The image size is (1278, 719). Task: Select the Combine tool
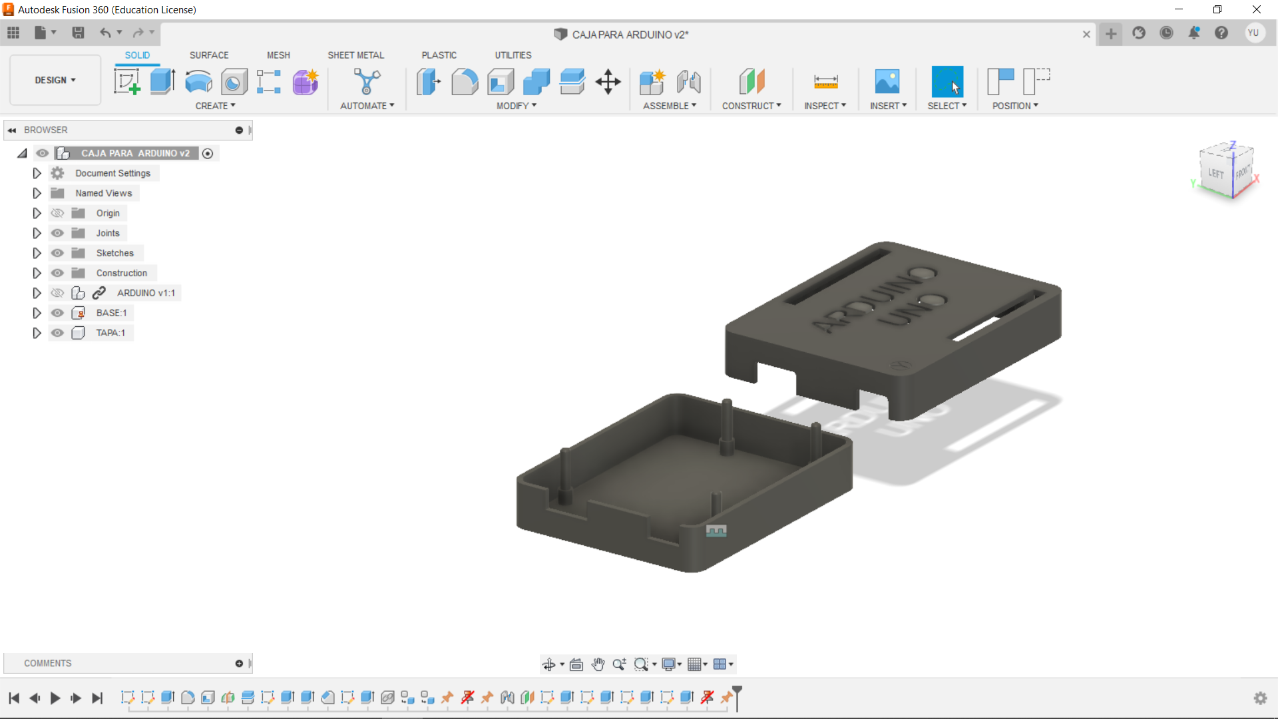pyautogui.click(x=536, y=81)
